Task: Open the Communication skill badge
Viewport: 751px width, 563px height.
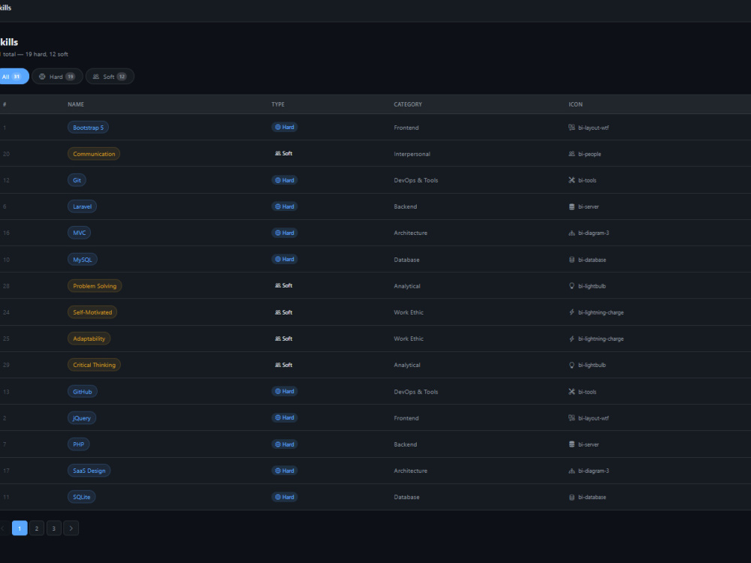Action: click(x=94, y=154)
